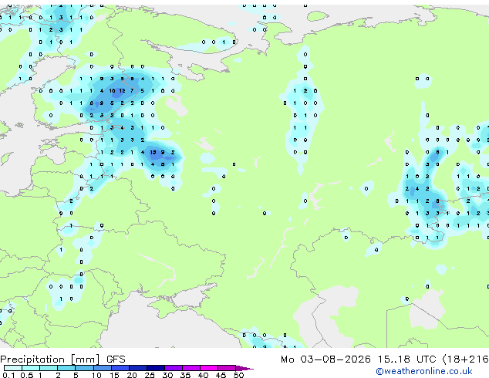Click the 7 mm precipitation value on the map

132,91
